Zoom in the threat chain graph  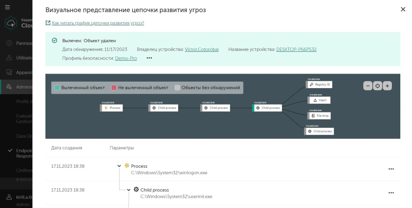click(387, 86)
